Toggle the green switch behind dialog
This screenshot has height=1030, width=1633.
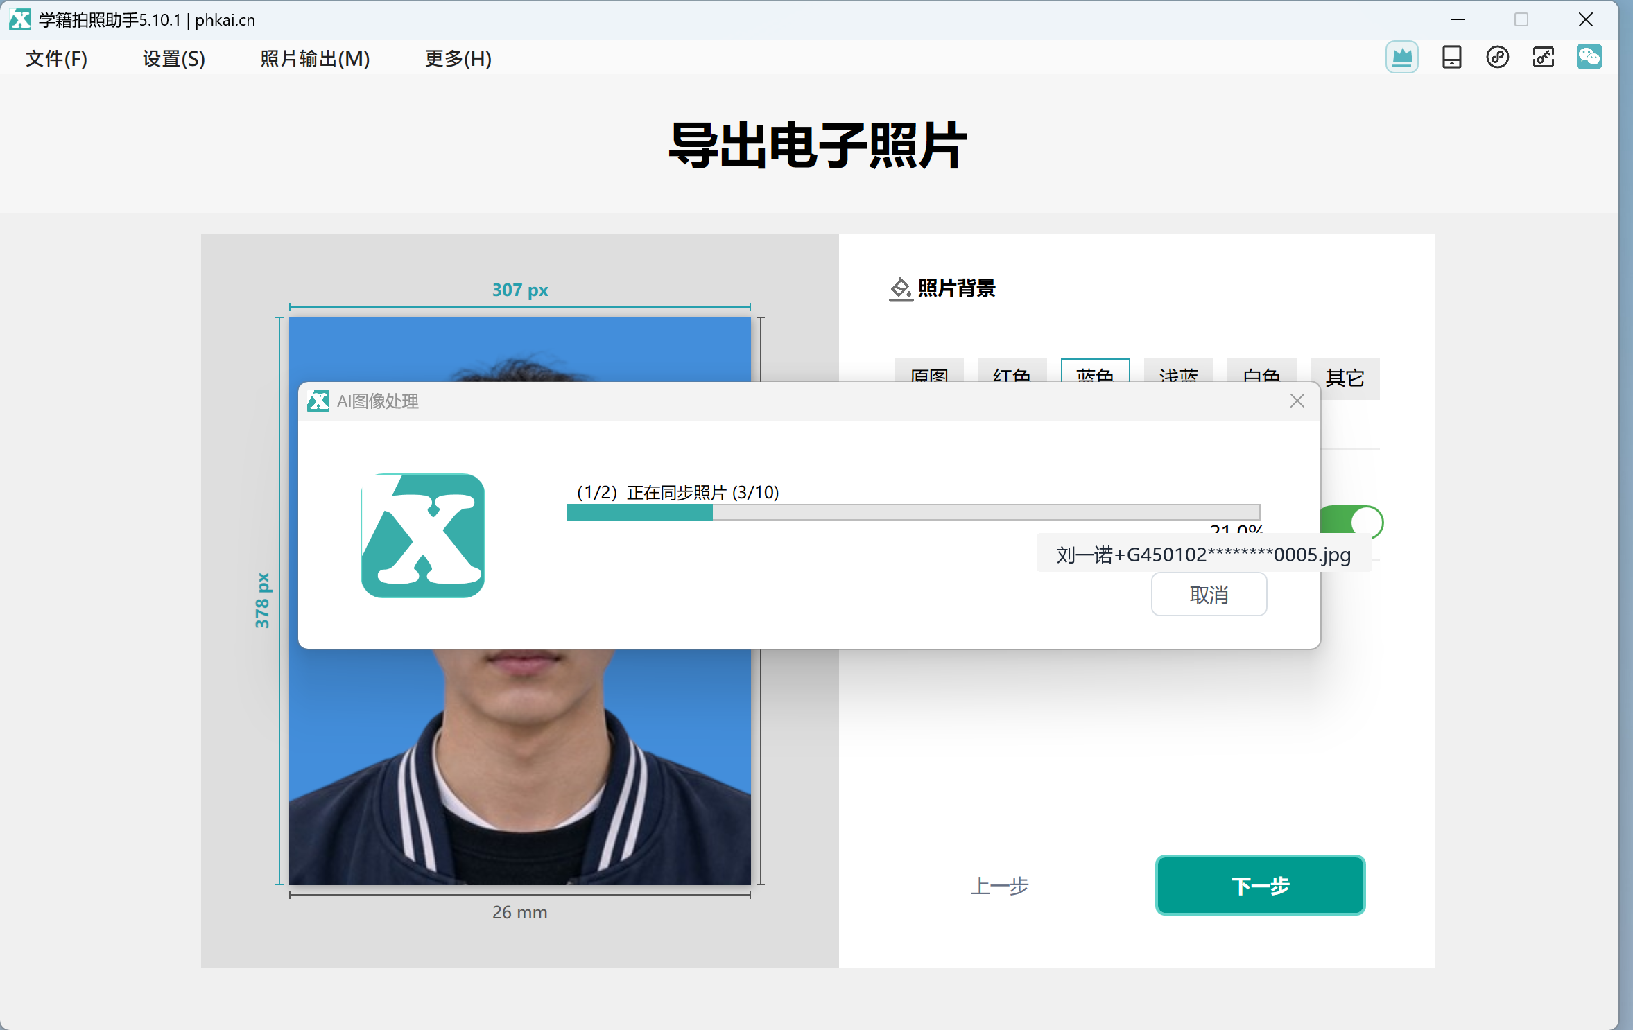pos(1352,521)
